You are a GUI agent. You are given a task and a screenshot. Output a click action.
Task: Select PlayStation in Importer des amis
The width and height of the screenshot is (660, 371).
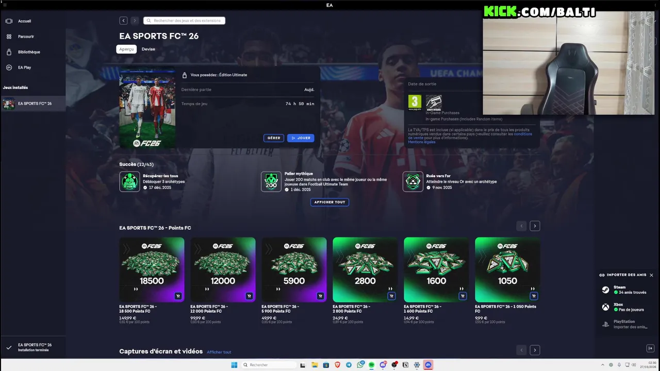(x=626, y=324)
